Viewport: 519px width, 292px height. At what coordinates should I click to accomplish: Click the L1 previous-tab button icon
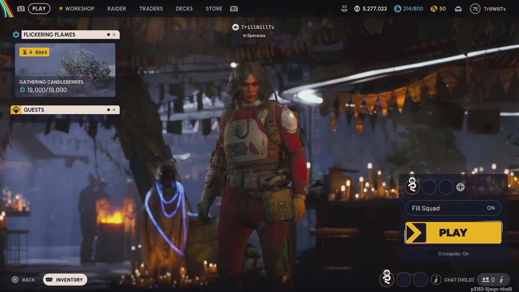point(21,9)
